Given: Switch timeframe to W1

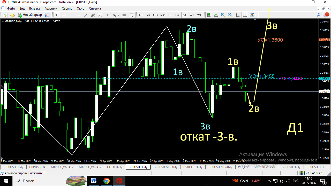Looking at the screenshot, I should [192, 15].
